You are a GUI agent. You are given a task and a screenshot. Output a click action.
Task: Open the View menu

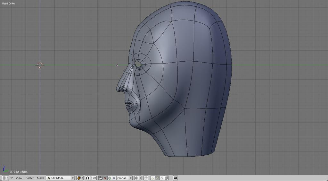pyautogui.click(x=19, y=178)
